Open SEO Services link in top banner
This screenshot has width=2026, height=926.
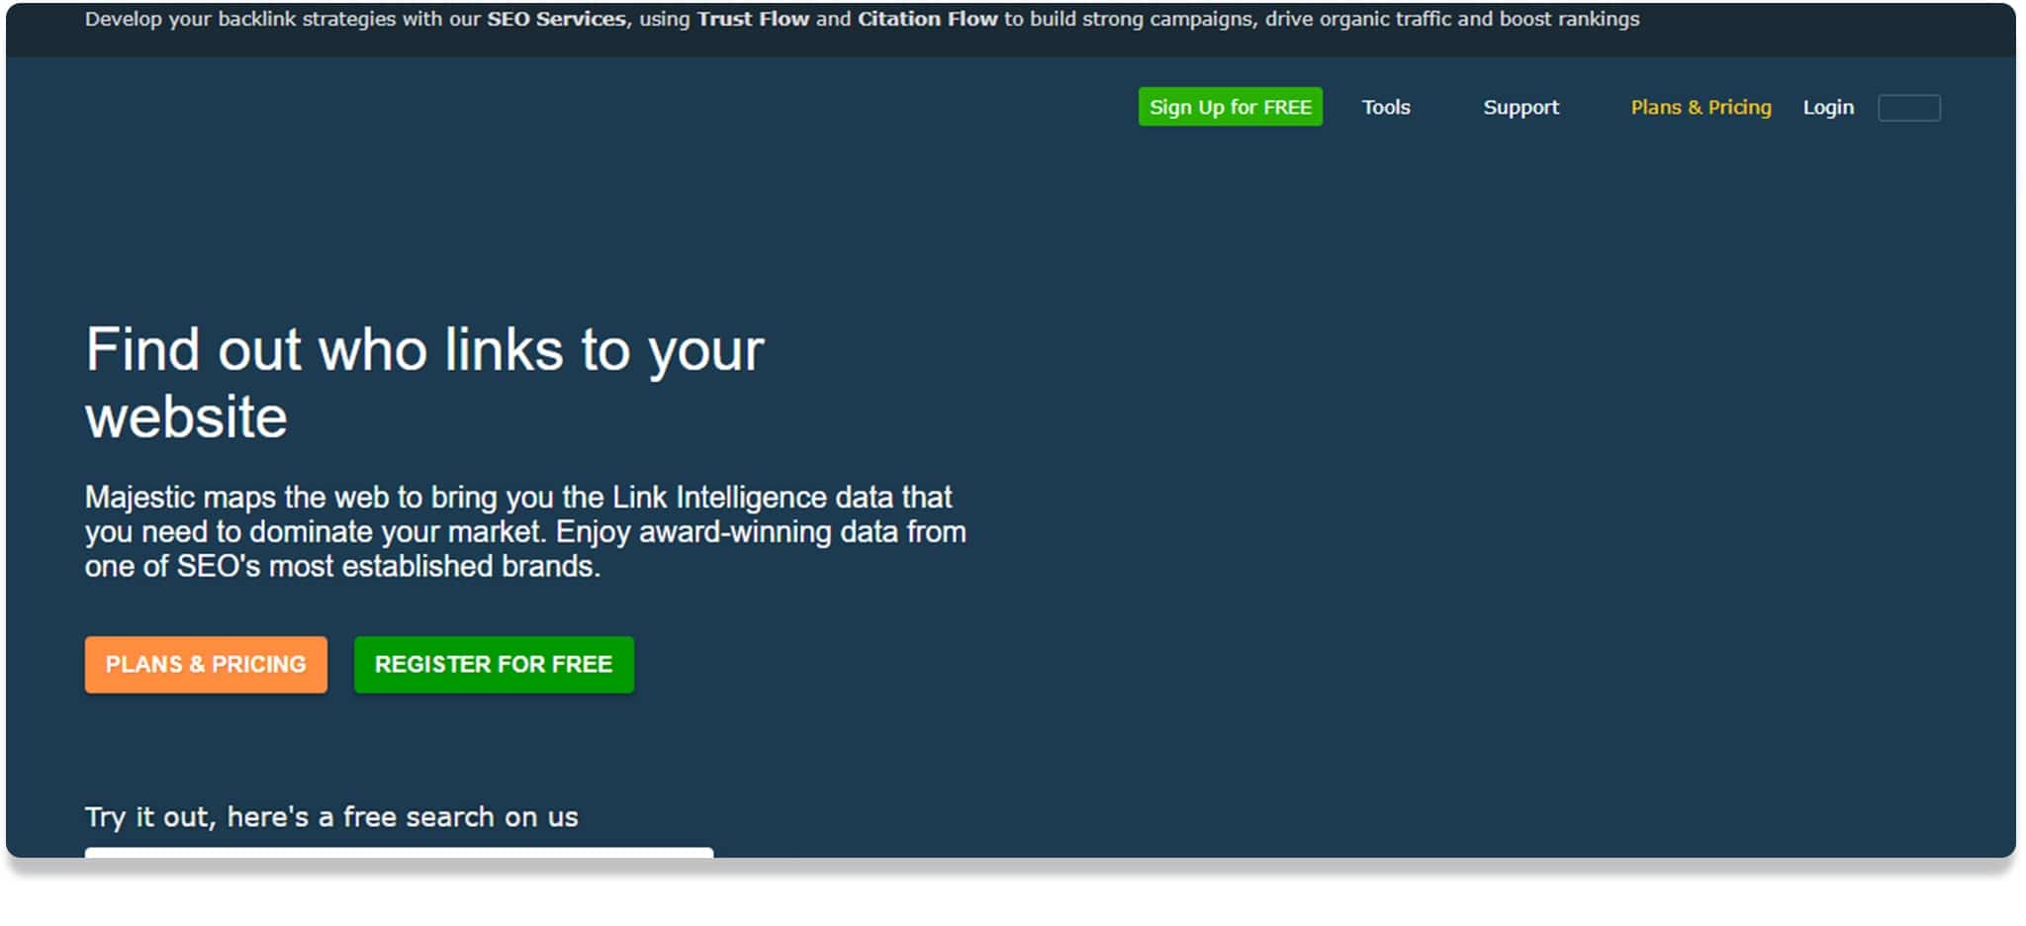[x=556, y=19]
